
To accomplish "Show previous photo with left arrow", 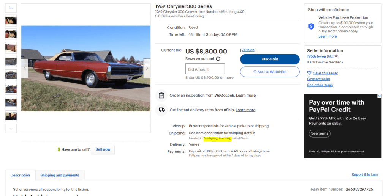I will click(25, 69).
